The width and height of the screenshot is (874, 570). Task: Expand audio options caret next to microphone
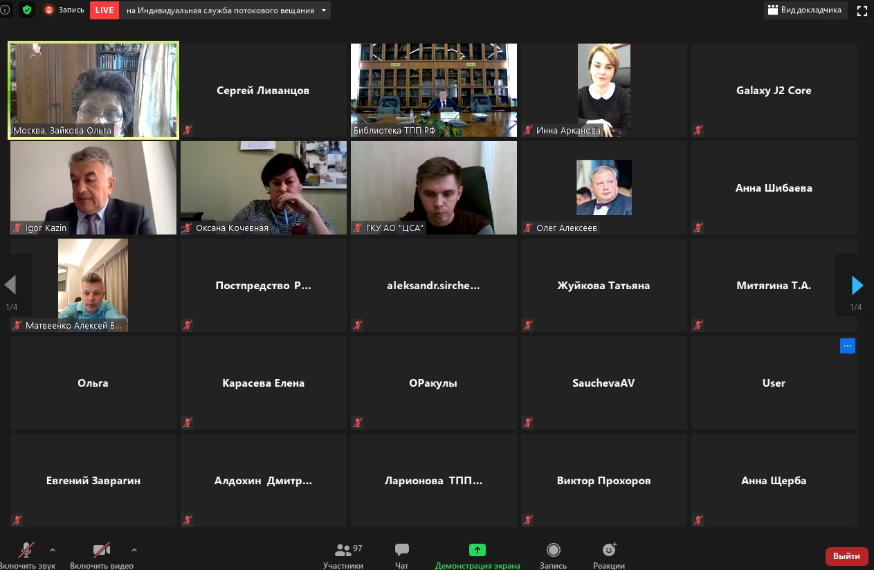tap(53, 551)
